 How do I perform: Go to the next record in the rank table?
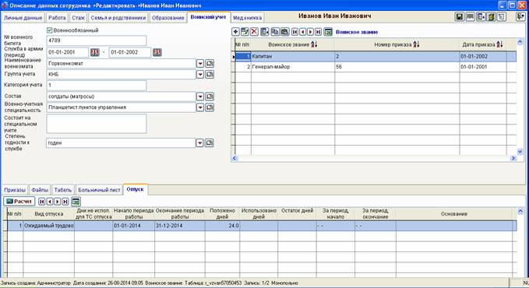(310, 32)
